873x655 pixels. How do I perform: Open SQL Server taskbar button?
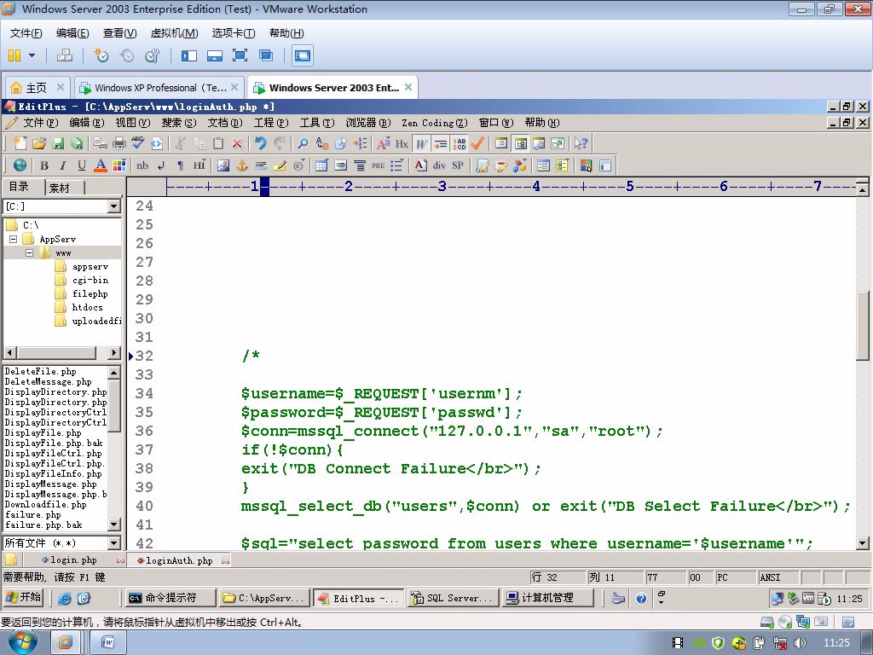(x=453, y=598)
